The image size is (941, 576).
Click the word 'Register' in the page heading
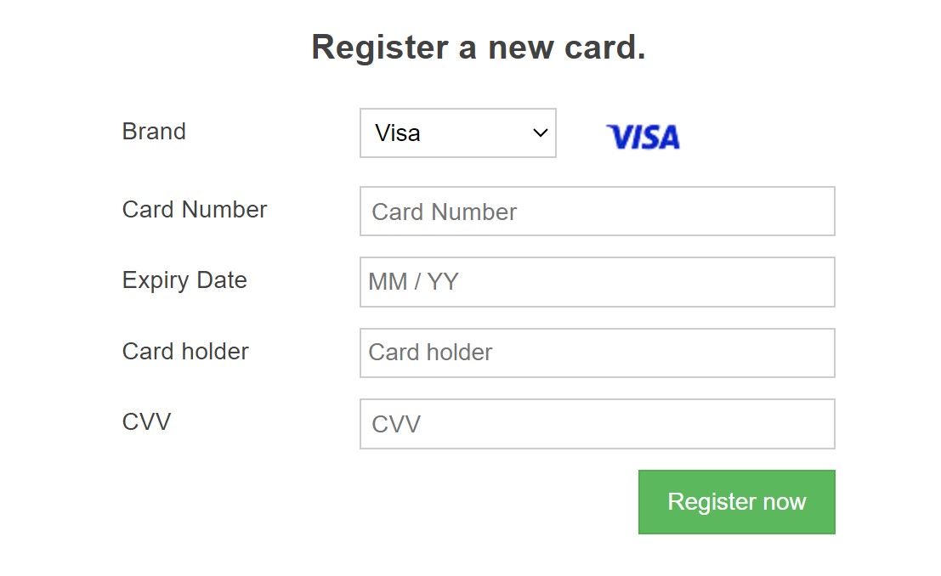380,48
